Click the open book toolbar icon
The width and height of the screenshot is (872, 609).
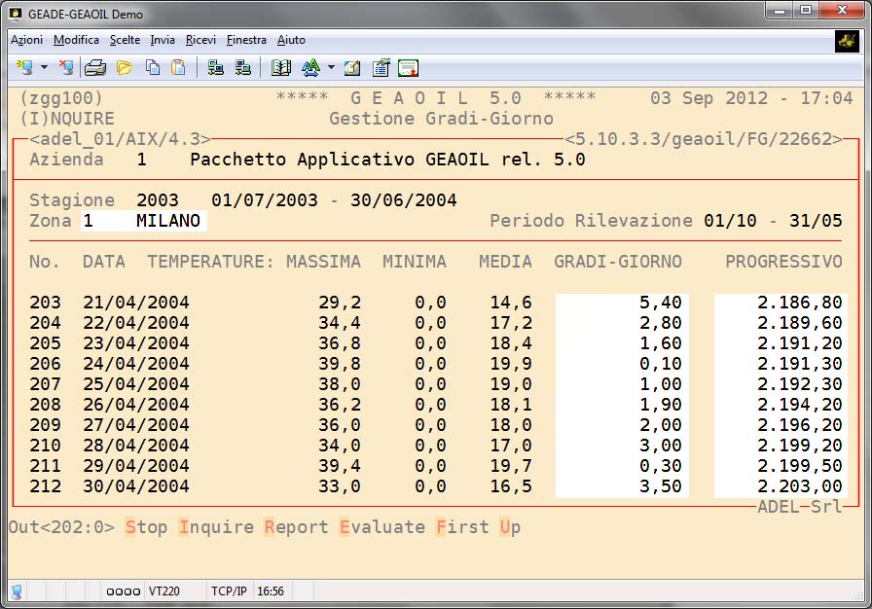click(x=281, y=68)
